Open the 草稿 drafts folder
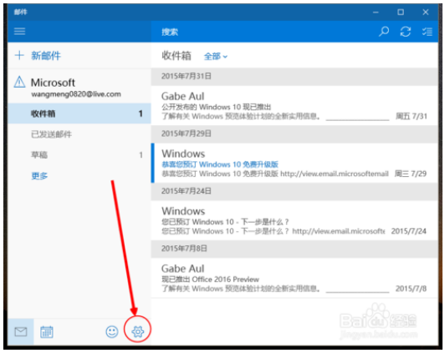Image resolution: width=445 pixels, height=353 pixels. point(79,154)
